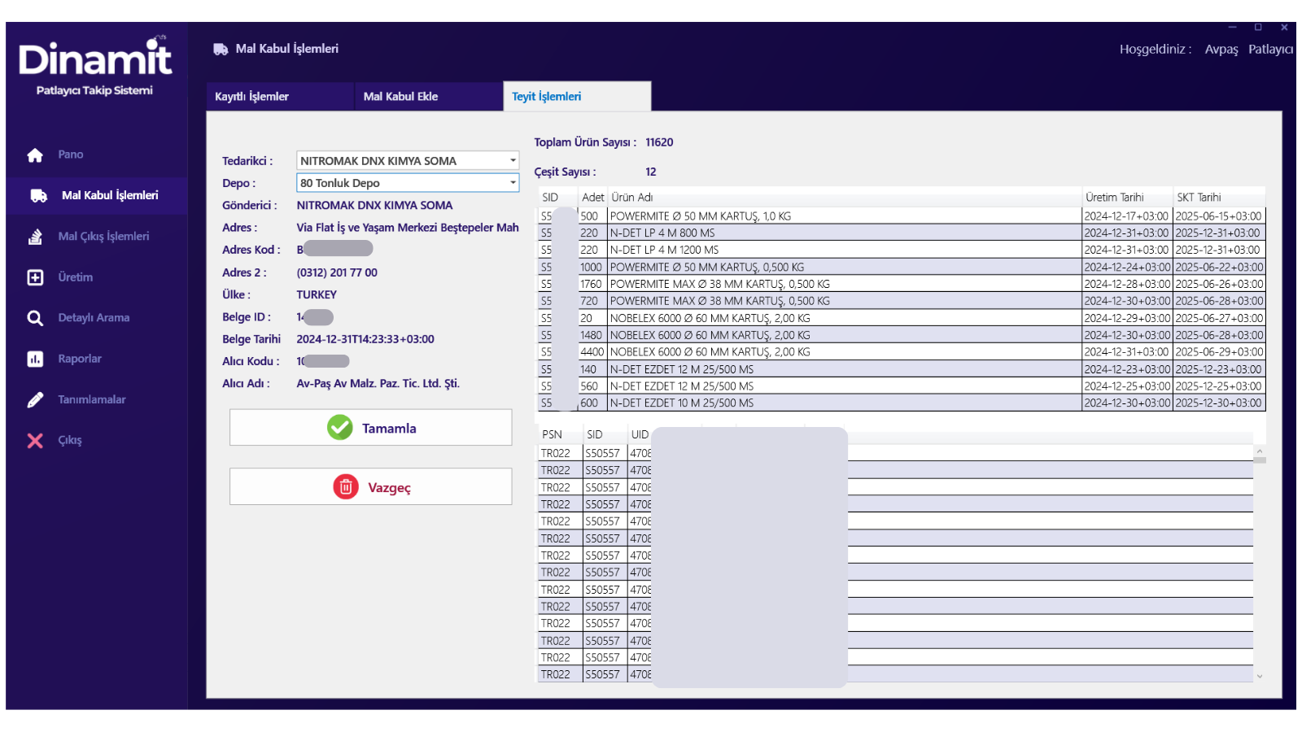
Task: Click the UID column header
Action: coord(640,434)
